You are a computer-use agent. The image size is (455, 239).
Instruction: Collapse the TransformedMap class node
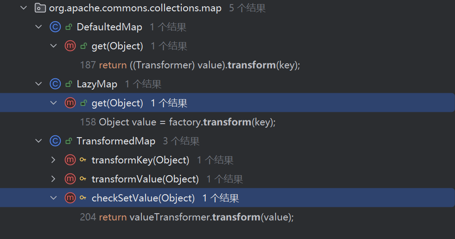tap(39, 141)
